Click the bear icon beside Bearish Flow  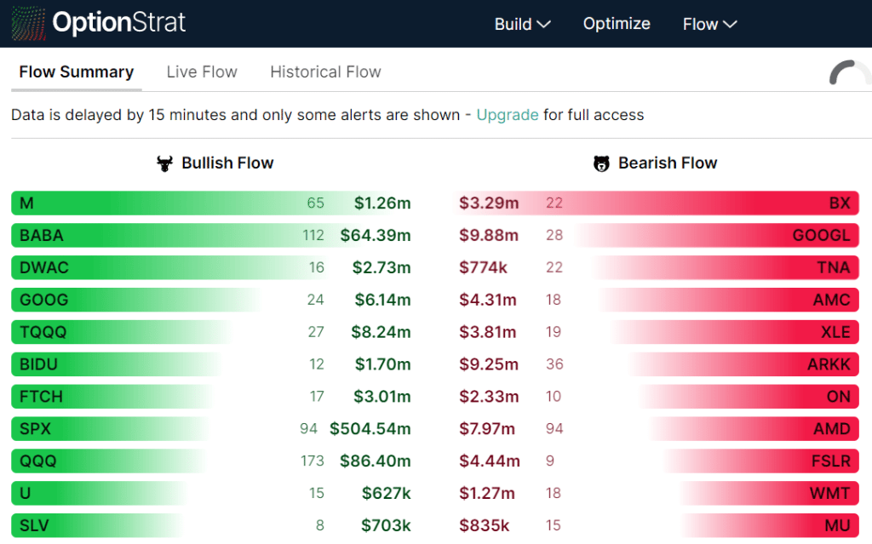click(x=602, y=163)
